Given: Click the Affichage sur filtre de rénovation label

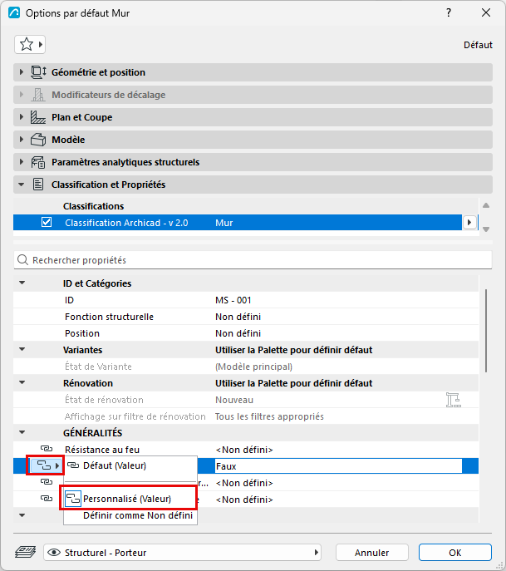Looking at the screenshot, I should [135, 416].
